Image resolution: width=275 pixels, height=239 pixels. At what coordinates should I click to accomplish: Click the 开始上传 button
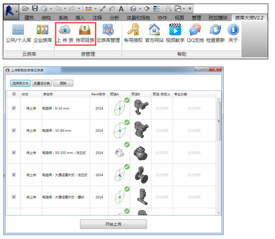point(113,224)
